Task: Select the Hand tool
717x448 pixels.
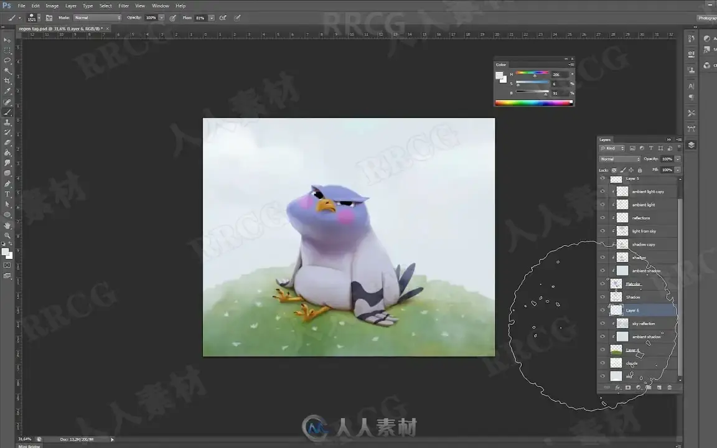Action: pos(7,225)
